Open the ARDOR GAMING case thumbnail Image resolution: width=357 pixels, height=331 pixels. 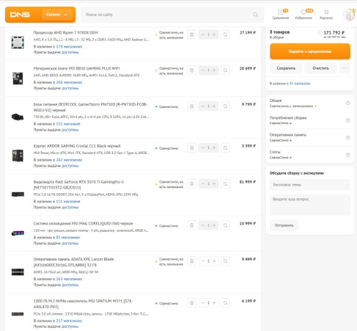click(x=18, y=156)
